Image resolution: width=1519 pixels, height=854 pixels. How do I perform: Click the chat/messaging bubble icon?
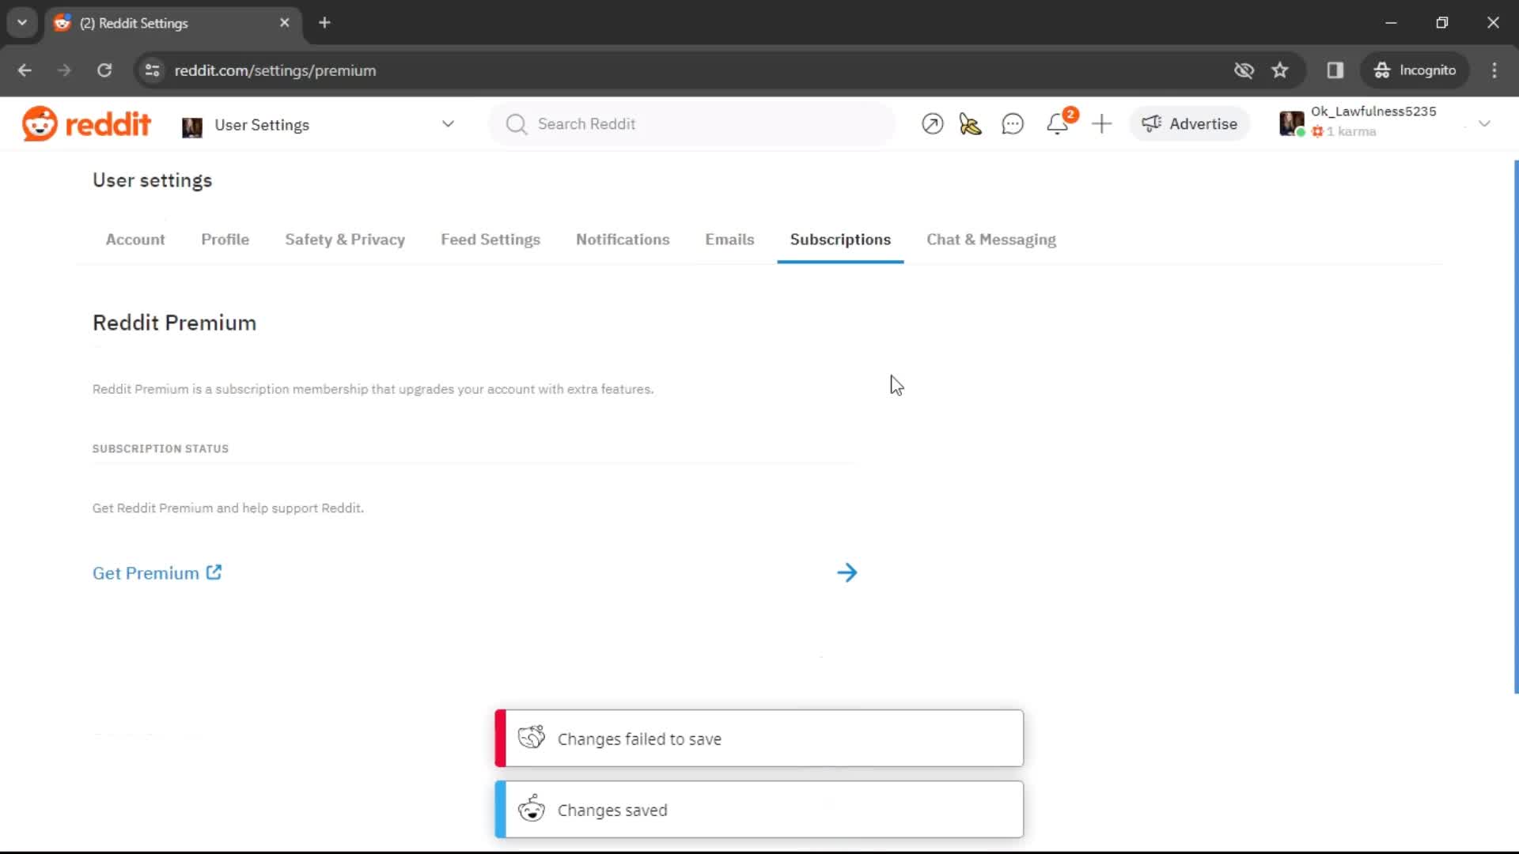(x=1012, y=123)
